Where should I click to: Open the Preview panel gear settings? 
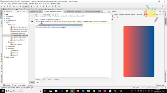tap(160, 11)
